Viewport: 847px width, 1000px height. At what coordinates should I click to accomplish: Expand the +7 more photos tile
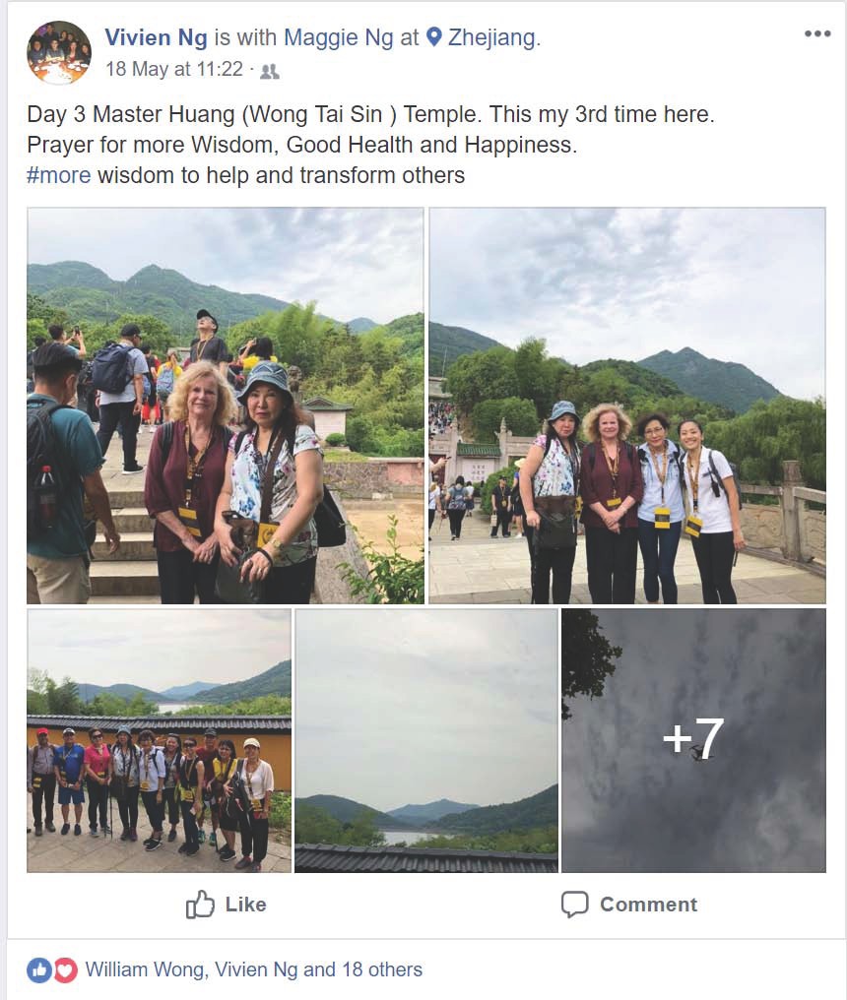click(x=693, y=740)
